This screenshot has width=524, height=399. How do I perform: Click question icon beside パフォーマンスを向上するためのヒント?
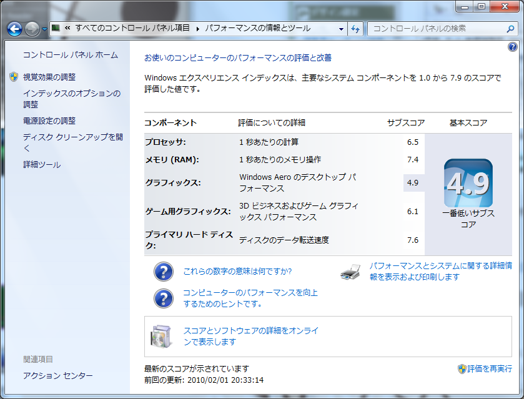point(164,298)
